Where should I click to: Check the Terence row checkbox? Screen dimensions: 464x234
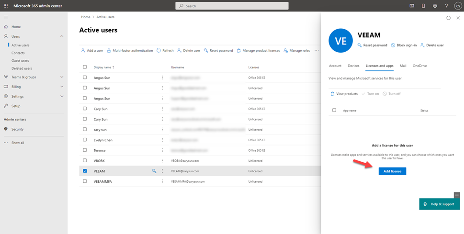click(85, 150)
